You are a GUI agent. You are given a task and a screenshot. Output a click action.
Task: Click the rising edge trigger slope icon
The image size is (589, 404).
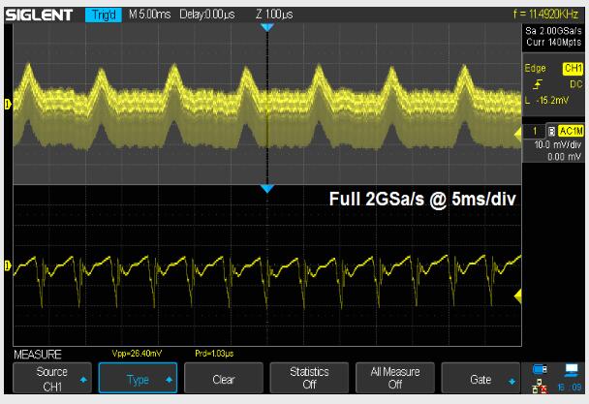point(537,84)
